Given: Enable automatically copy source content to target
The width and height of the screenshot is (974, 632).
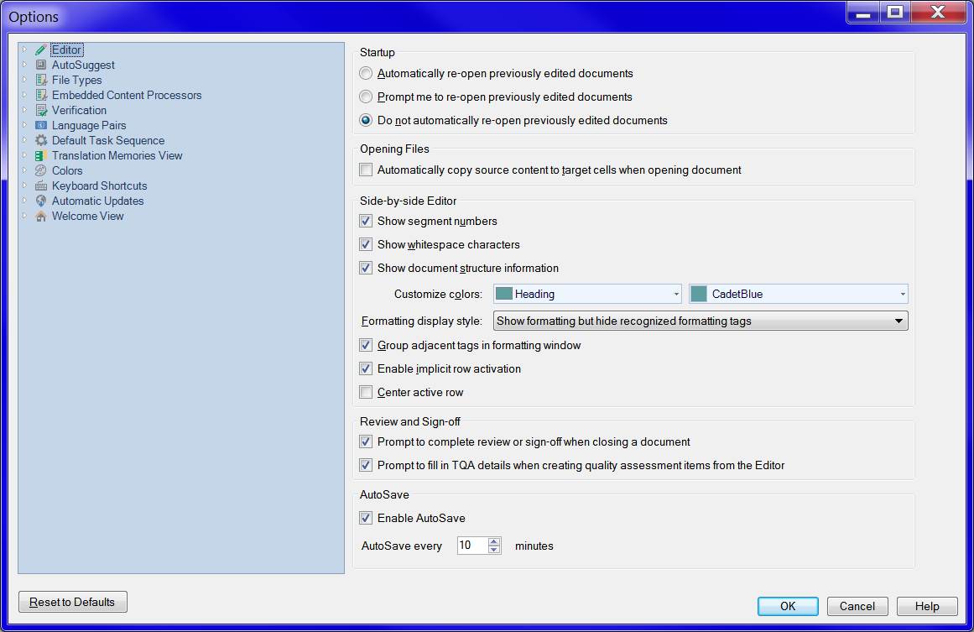Looking at the screenshot, I should (x=366, y=170).
